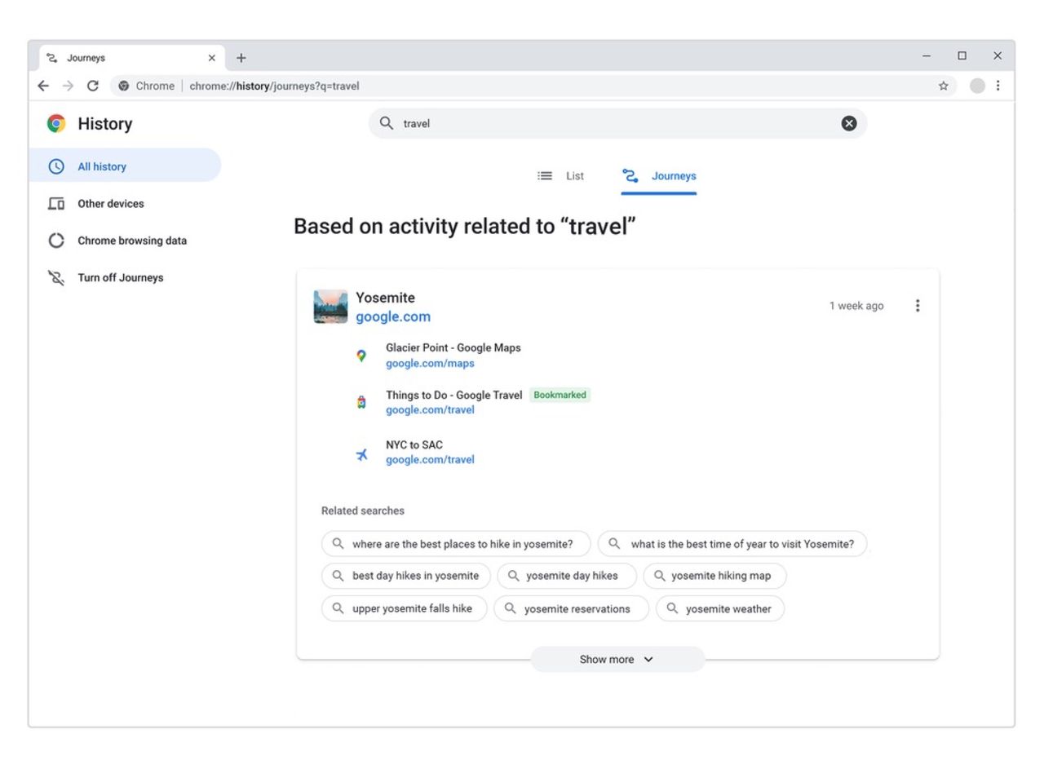The image size is (1044, 778).
Task: Open the Glacier Point - Google Maps entry
Action: tap(453, 348)
